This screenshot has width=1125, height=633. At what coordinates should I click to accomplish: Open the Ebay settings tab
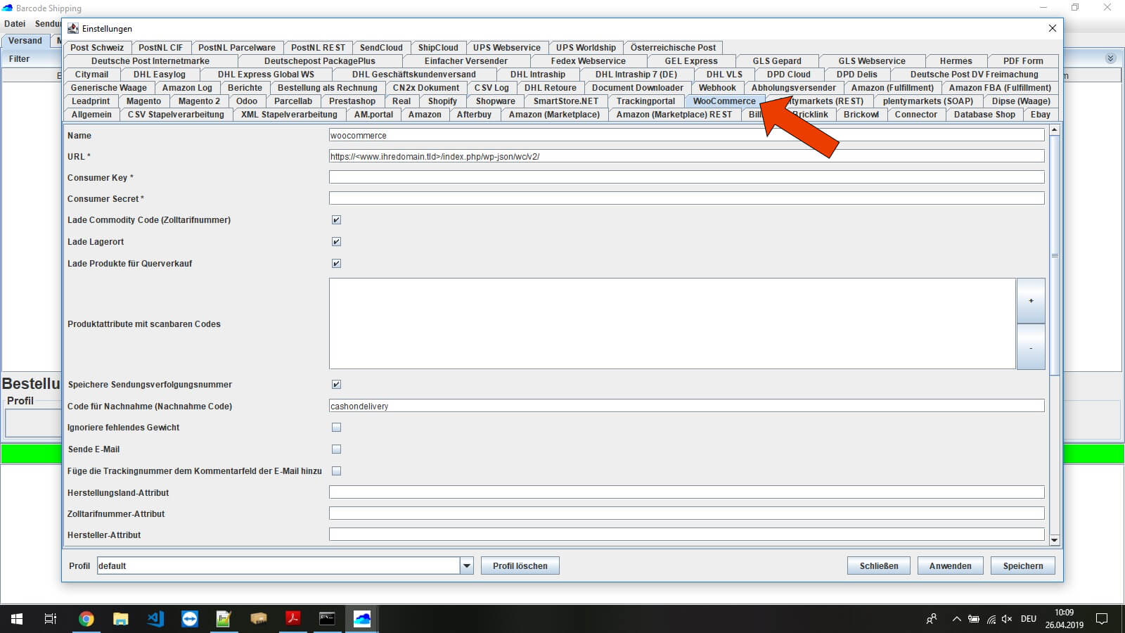[1041, 115]
